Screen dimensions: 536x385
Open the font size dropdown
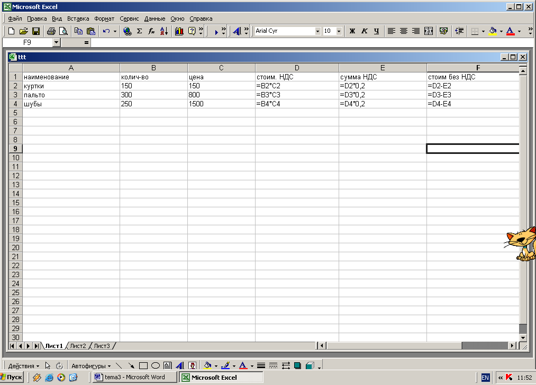339,31
